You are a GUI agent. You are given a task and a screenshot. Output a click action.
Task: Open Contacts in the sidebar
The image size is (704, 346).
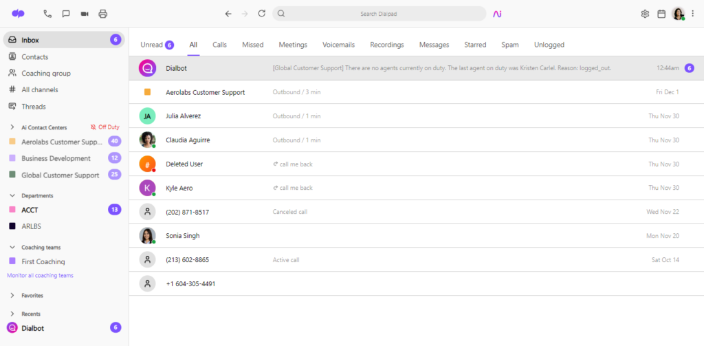coord(34,57)
